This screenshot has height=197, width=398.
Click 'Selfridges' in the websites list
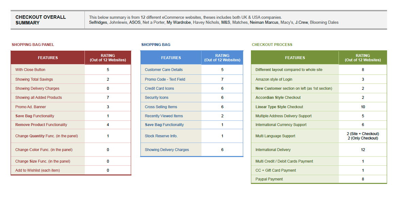[x=98, y=22]
